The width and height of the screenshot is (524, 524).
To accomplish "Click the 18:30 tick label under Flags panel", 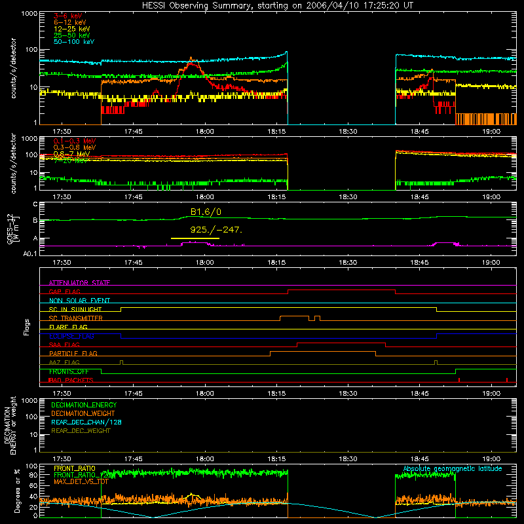I will point(348,394).
